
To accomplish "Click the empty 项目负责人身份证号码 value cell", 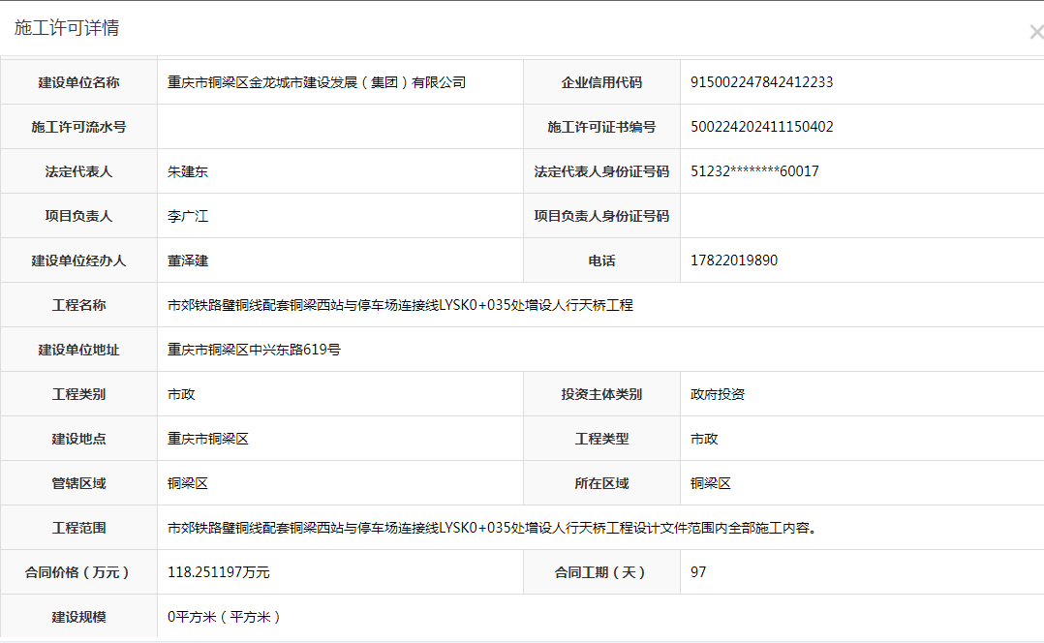I will coord(861,216).
